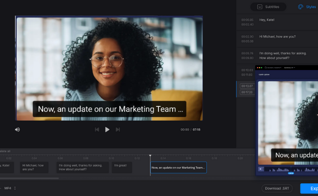Click the Styles palette icon

[x=300, y=7]
